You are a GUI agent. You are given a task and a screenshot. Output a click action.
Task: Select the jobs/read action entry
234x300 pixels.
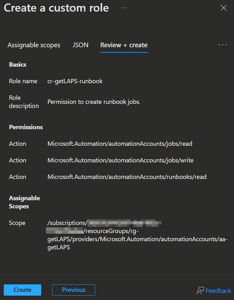120,144
